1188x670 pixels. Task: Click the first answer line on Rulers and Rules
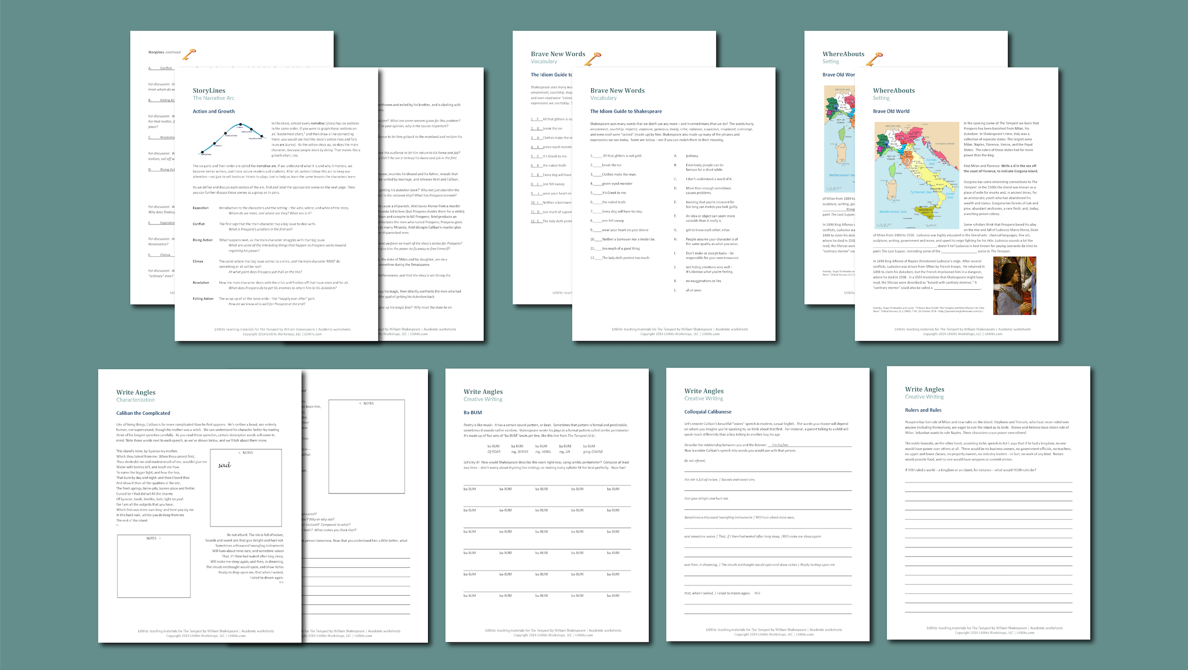coord(988,481)
